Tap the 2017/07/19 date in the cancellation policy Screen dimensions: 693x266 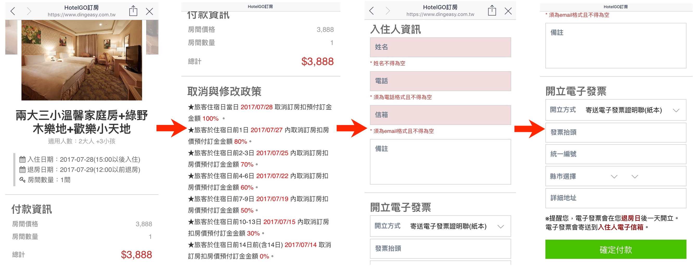coord(272,199)
